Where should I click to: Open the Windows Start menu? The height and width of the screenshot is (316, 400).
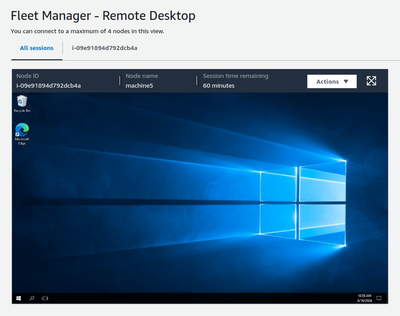tap(18, 298)
